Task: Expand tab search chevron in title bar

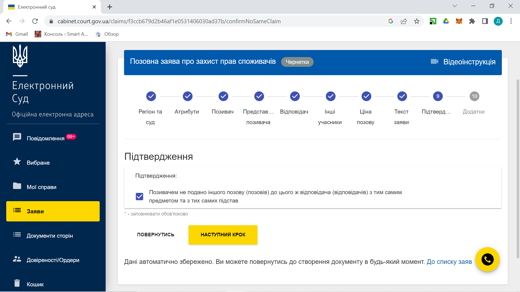Action: point(454,6)
